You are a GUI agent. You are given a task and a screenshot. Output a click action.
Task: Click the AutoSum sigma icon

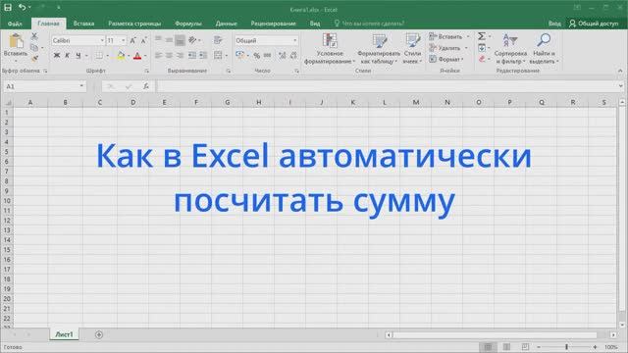click(482, 36)
